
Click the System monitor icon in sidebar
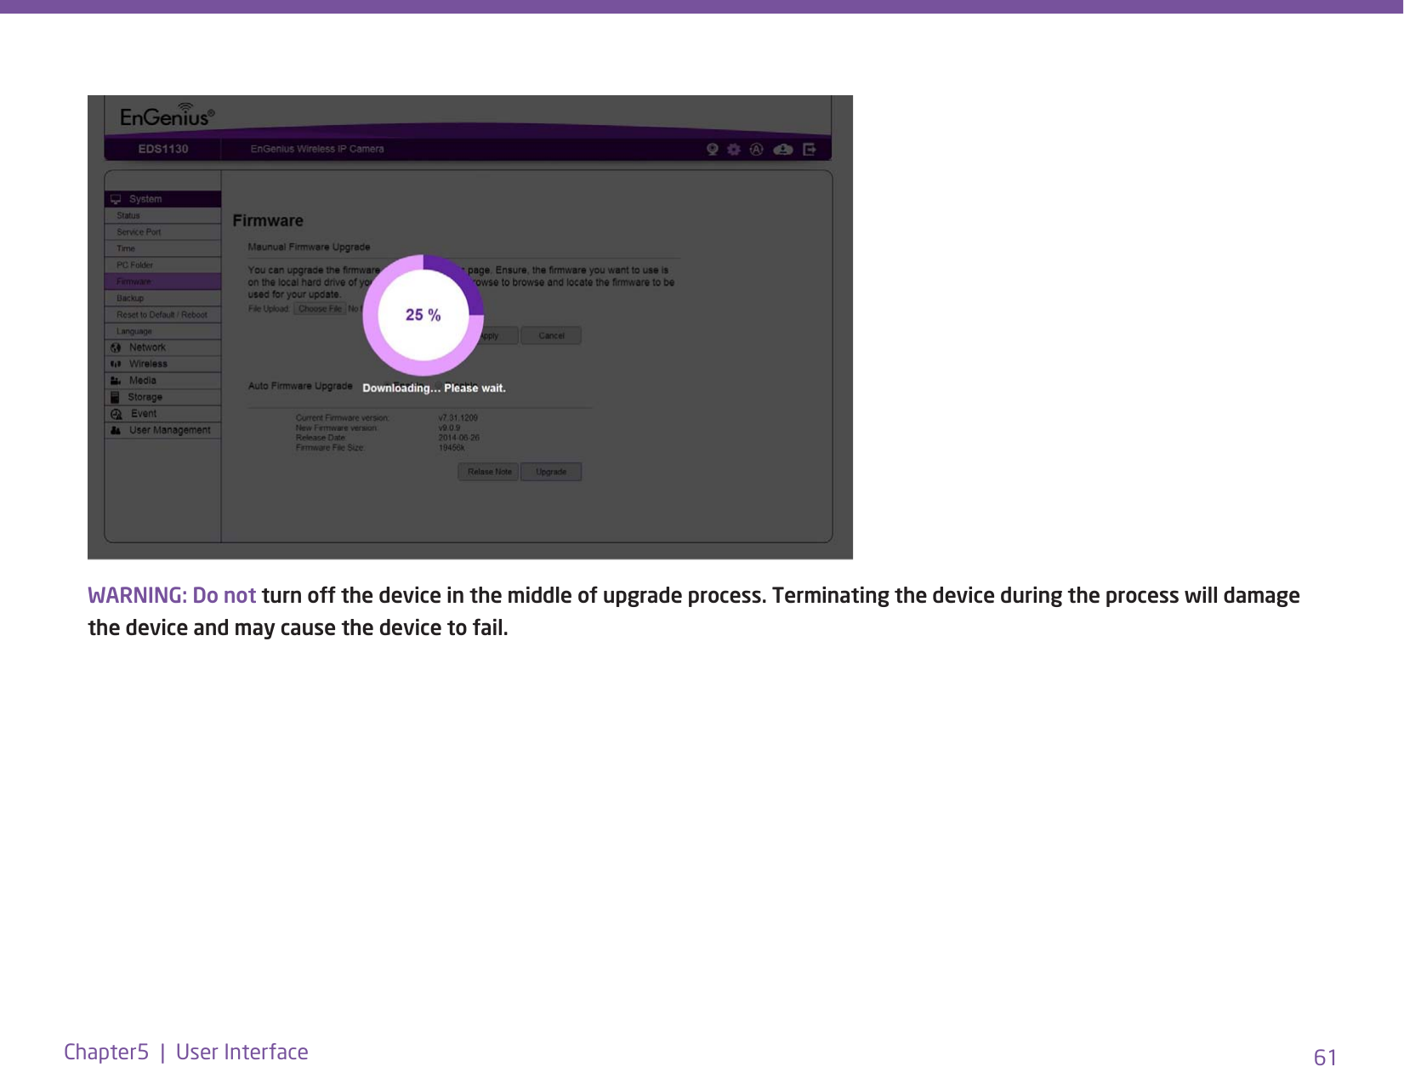[x=116, y=199]
